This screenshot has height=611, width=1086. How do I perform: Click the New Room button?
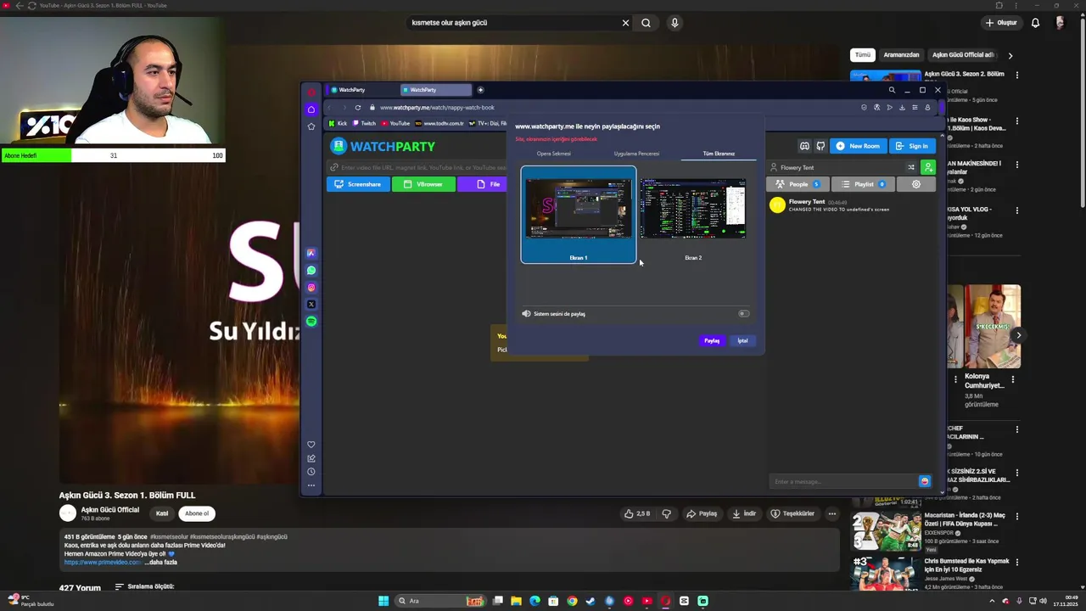click(x=858, y=146)
